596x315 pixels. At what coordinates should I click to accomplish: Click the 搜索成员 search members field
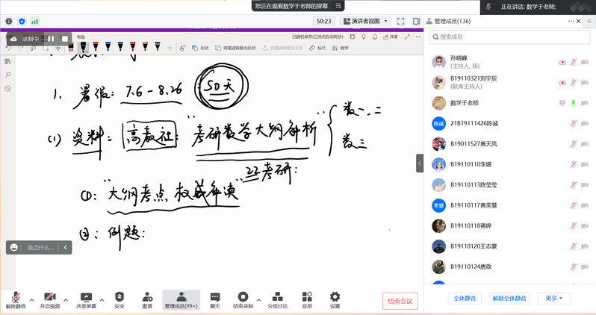[x=508, y=36]
